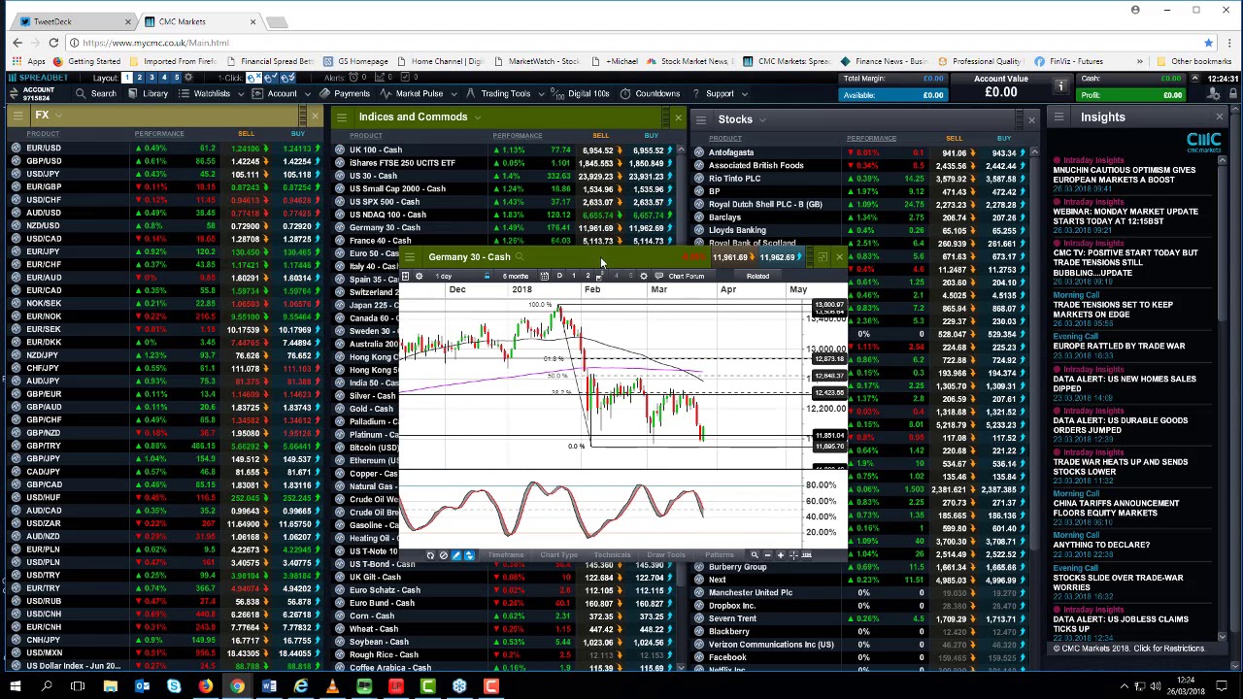Image resolution: width=1243 pixels, height=699 pixels.
Task: Open layout settings gear
Action: 188,78
